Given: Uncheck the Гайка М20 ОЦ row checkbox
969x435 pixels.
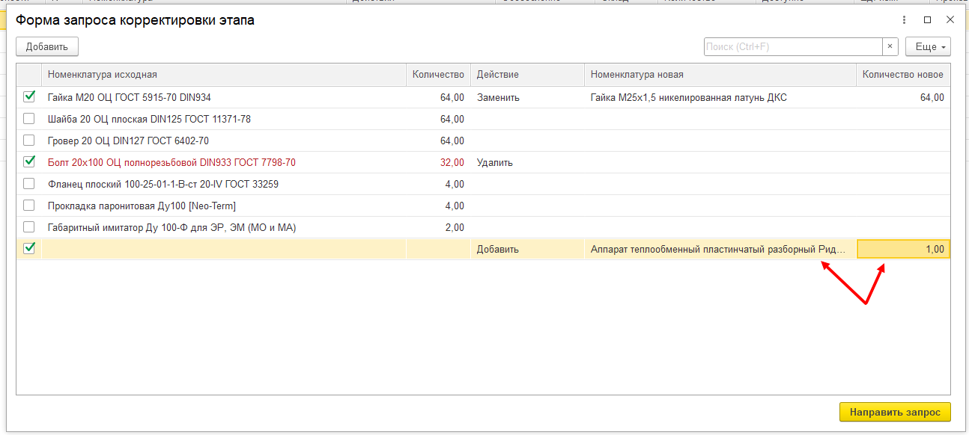Looking at the screenshot, I should [x=29, y=96].
